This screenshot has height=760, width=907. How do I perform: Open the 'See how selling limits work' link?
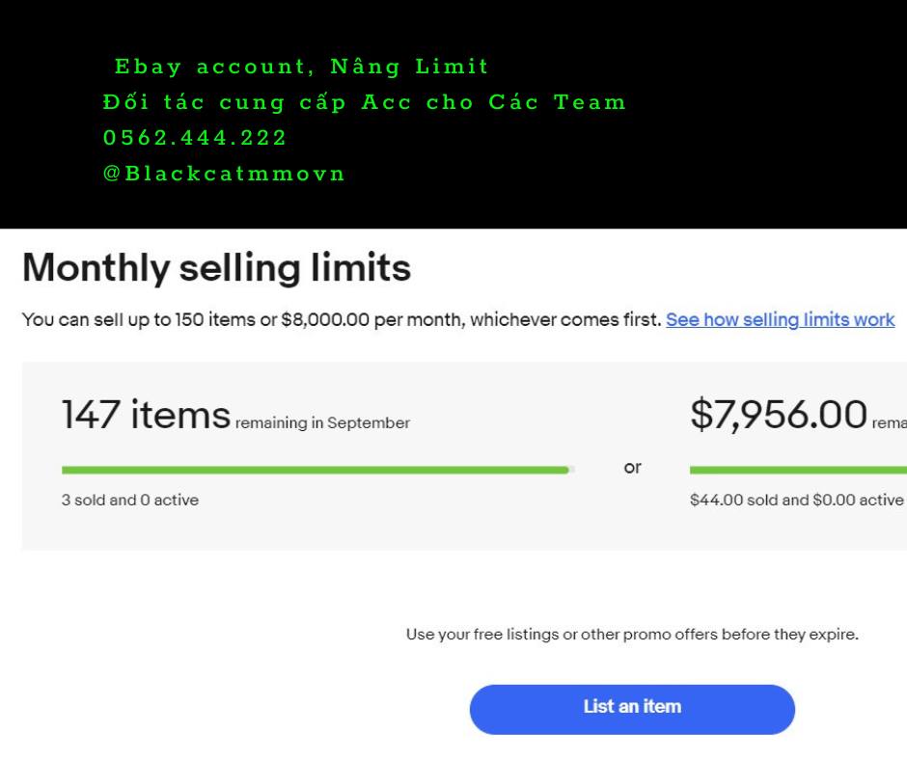[x=780, y=319]
